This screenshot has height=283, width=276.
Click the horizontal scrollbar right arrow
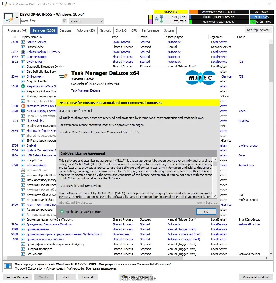[x=266, y=258]
